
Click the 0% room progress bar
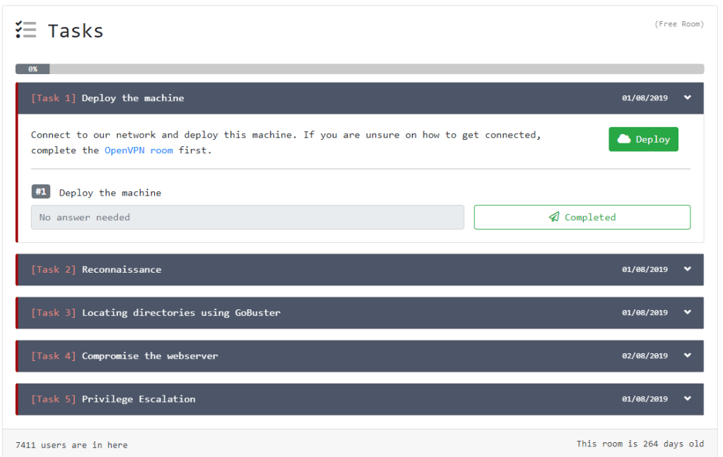pyautogui.click(x=359, y=69)
